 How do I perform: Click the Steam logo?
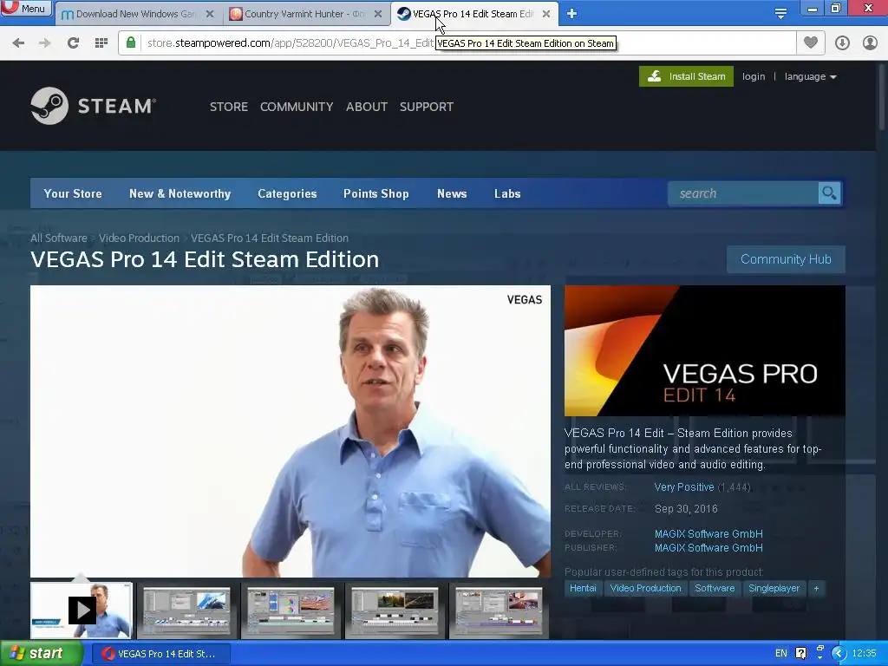(x=94, y=106)
